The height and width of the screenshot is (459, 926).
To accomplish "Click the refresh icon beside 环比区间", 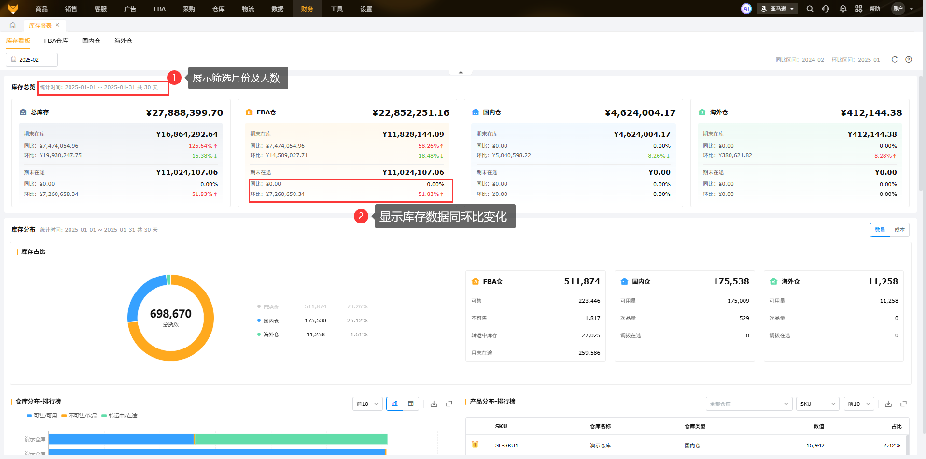I will [x=894, y=59].
